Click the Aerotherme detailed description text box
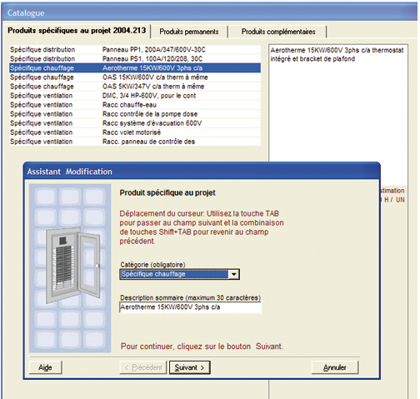 pos(338,102)
